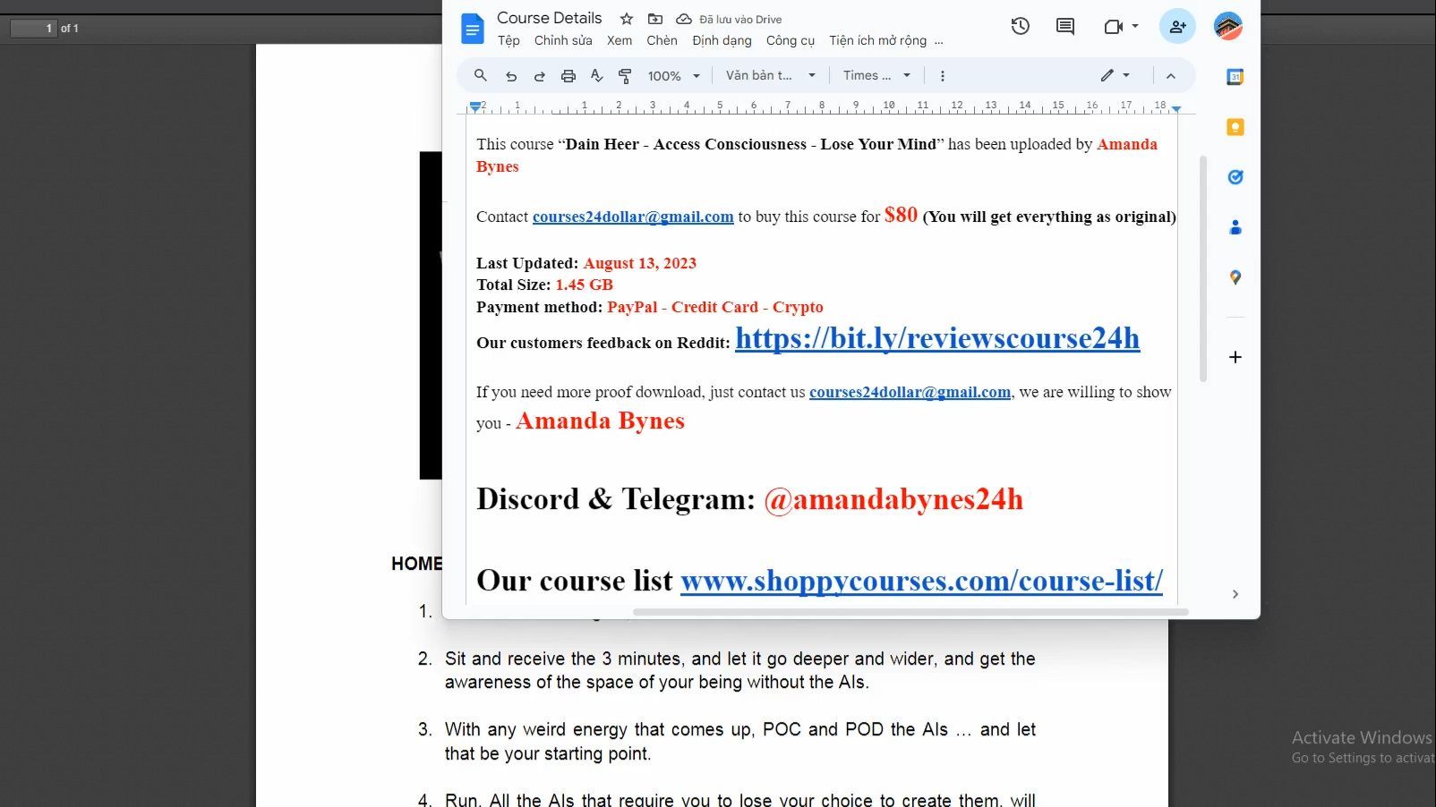Screen dimensions: 1436x807
Task: Click the 1.45 GB size text
Action: 584,285
